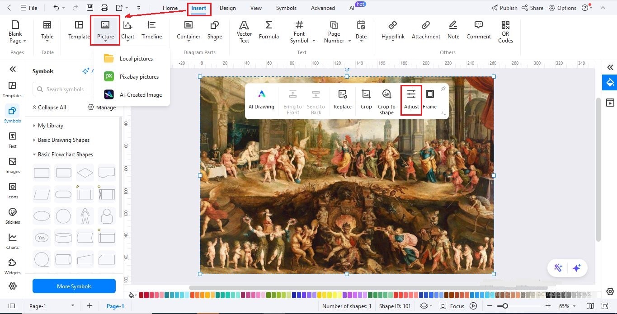Insert a Comment
The height and width of the screenshot is (314, 617).
(x=479, y=30)
